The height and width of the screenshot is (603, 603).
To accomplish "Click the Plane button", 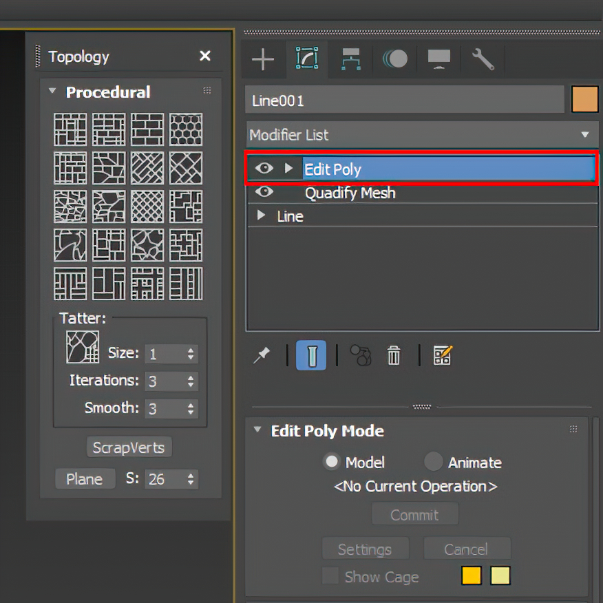I will pos(85,479).
